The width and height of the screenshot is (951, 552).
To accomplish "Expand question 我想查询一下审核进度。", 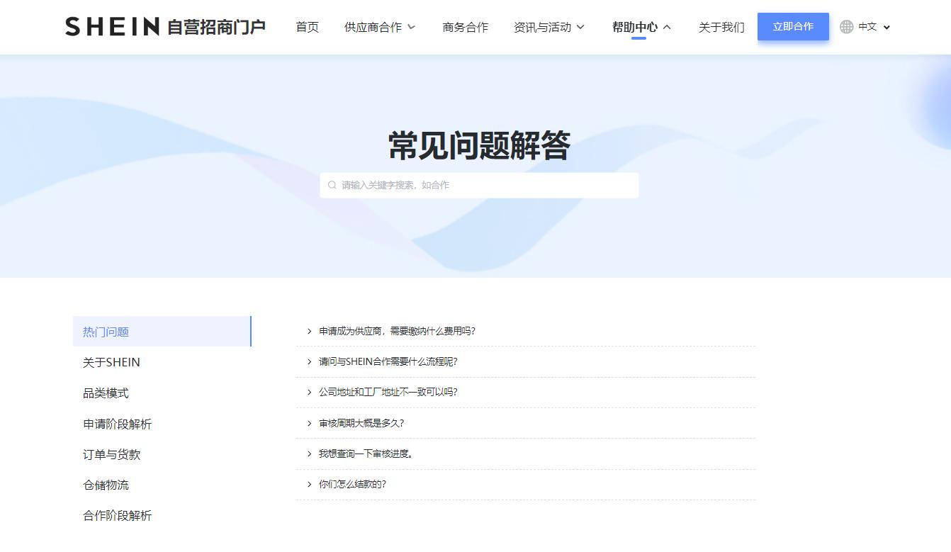I will point(526,454).
